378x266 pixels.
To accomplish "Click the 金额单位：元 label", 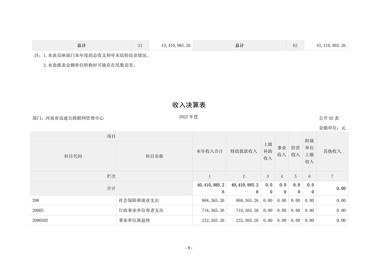I will (x=332, y=128).
